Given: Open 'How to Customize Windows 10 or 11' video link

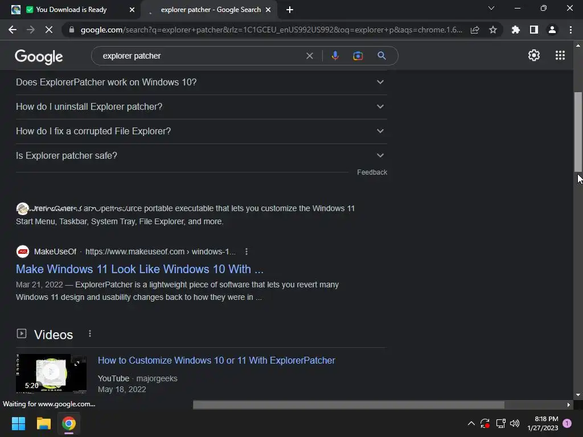Looking at the screenshot, I should click(x=216, y=360).
